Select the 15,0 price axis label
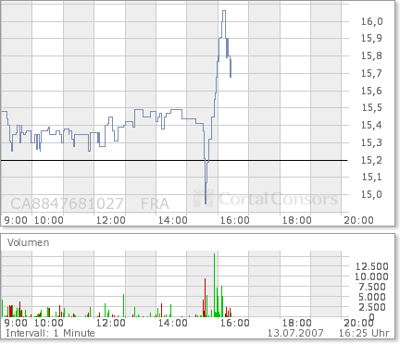The height and width of the screenshot is (344, 400). (372, 194)
